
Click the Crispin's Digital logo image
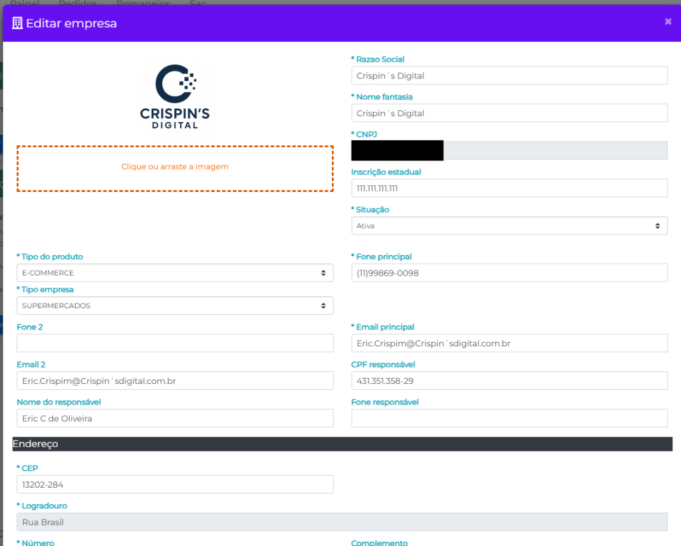(x=175, y=97)
